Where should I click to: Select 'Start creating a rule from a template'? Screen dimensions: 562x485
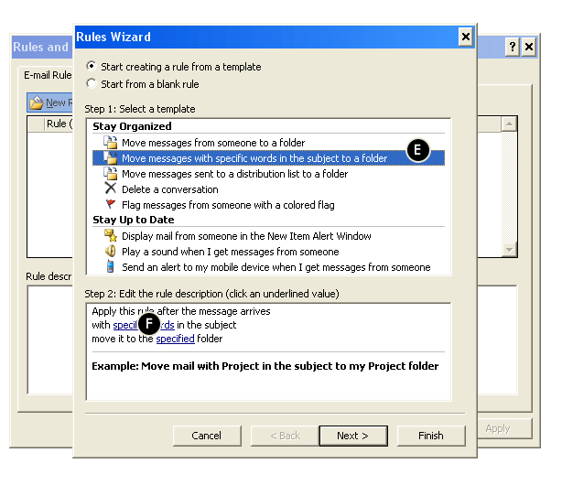[91, 67]
